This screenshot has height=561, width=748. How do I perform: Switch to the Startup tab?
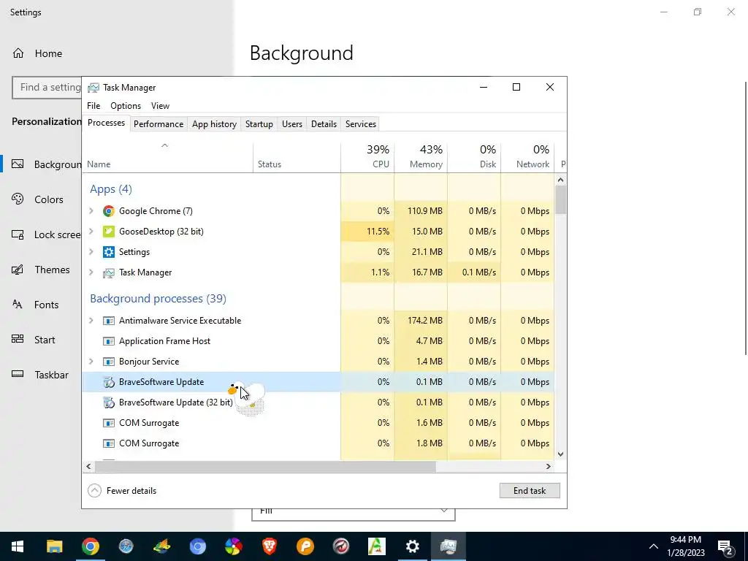tap(259, 124)
